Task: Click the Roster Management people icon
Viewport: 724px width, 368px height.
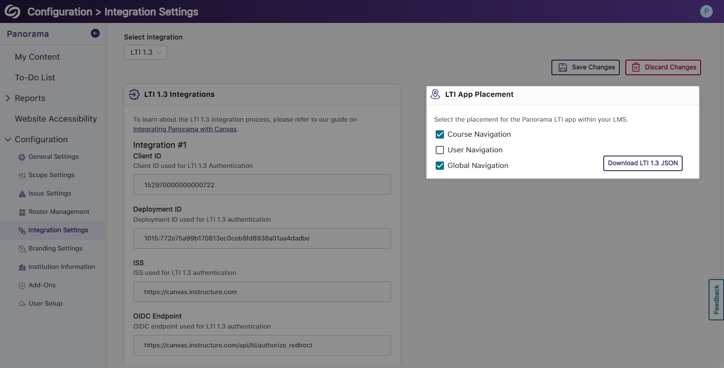Action: (x=22, y=212)
